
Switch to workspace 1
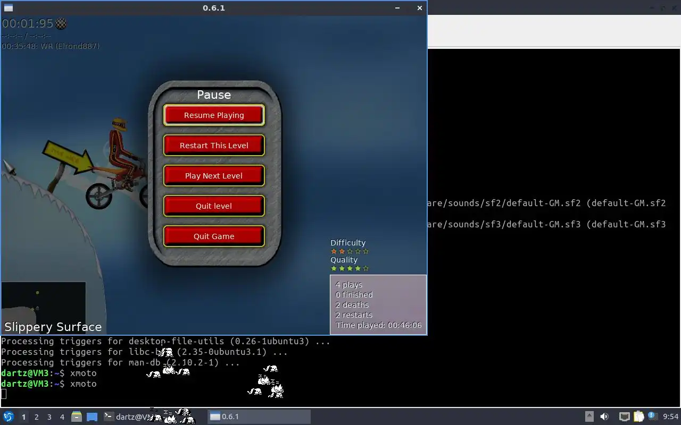(23, 417)
